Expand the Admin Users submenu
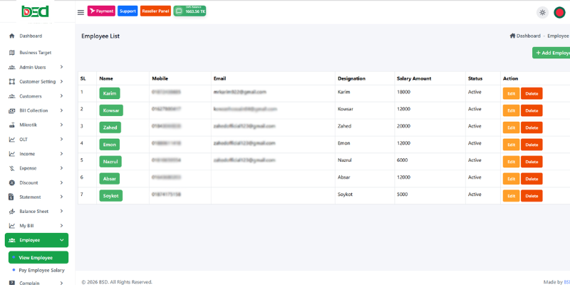Screen dimensions: 570x285 pos(62,67)
